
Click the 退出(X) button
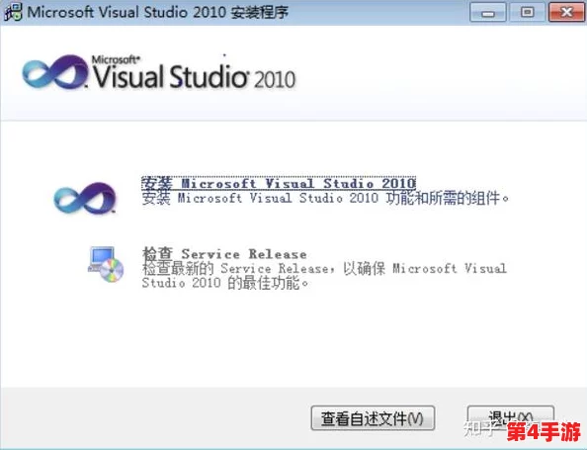(x=511, y=417)
